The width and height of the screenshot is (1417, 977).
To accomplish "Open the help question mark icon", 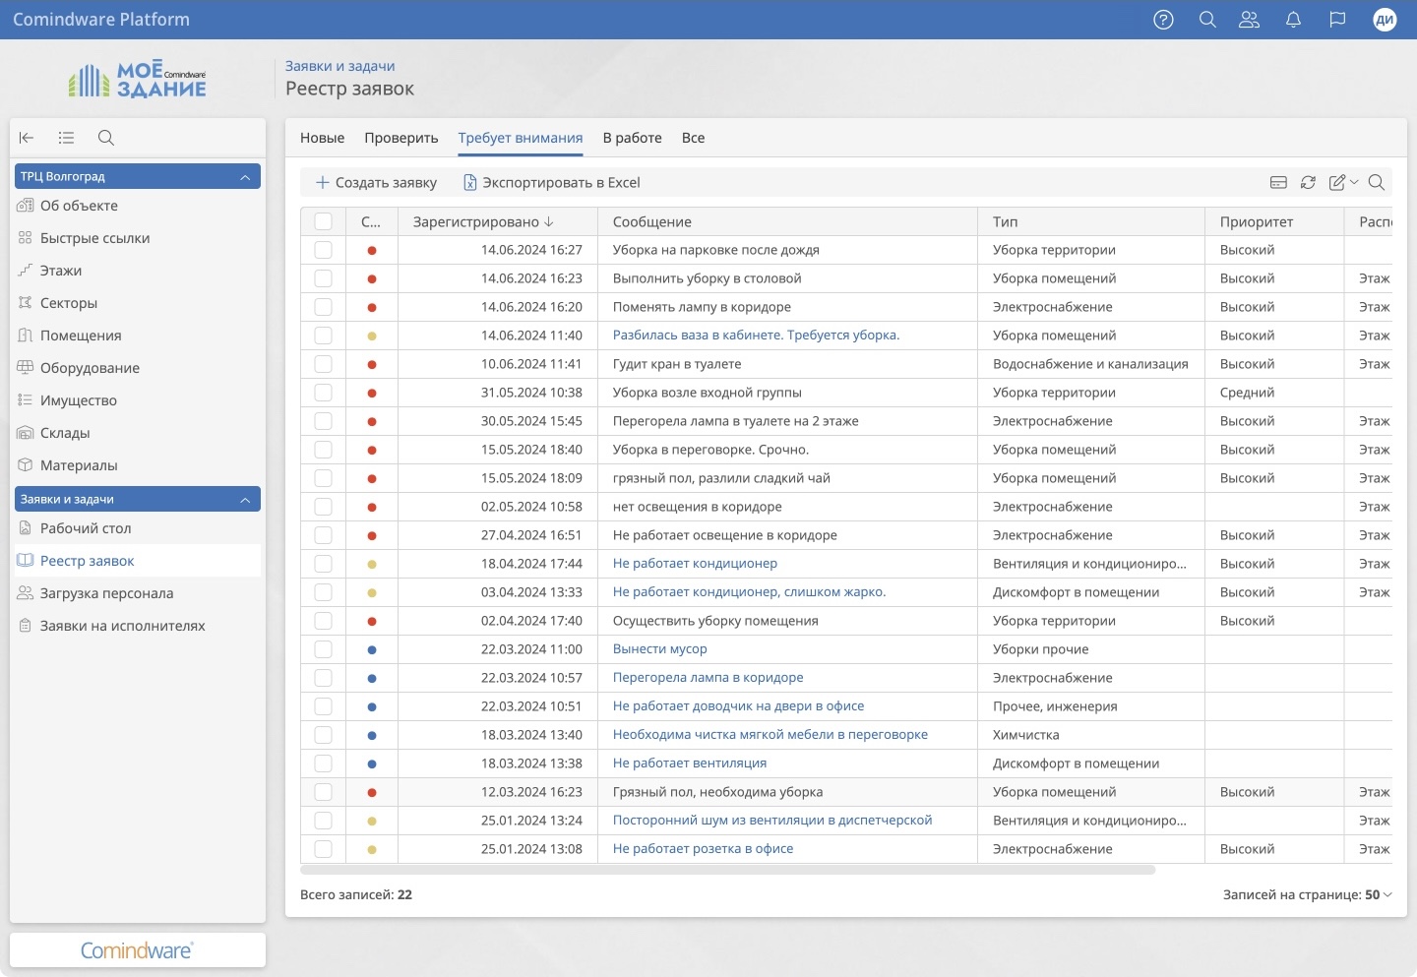I will pyautogui.click(x=1163, y=20).
